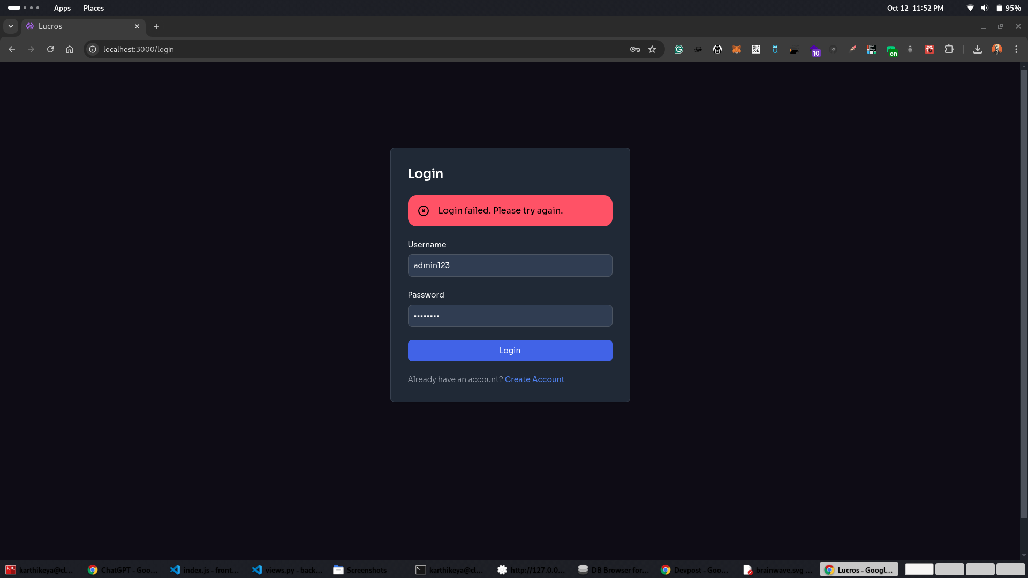View site information icon in address bar
Viewport: 1028px width, 578px height.
(93, 49)
